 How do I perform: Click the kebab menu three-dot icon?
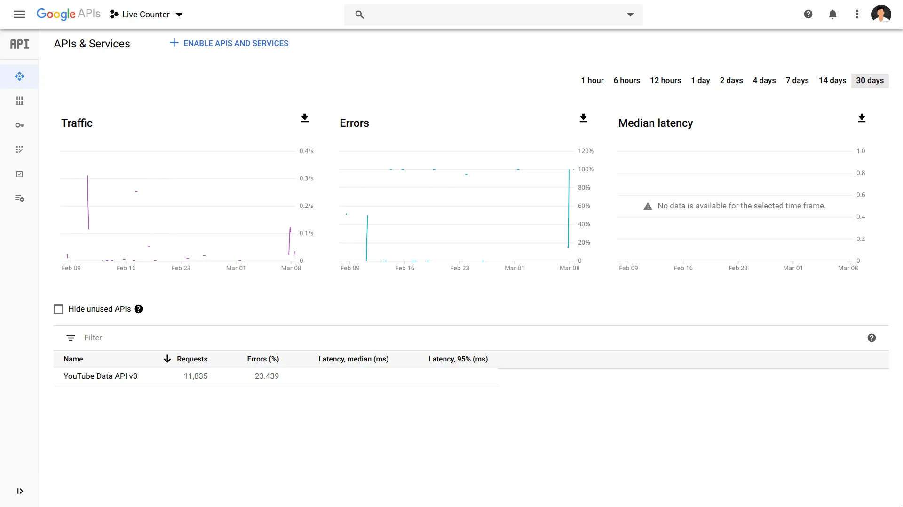pos(856,14)
